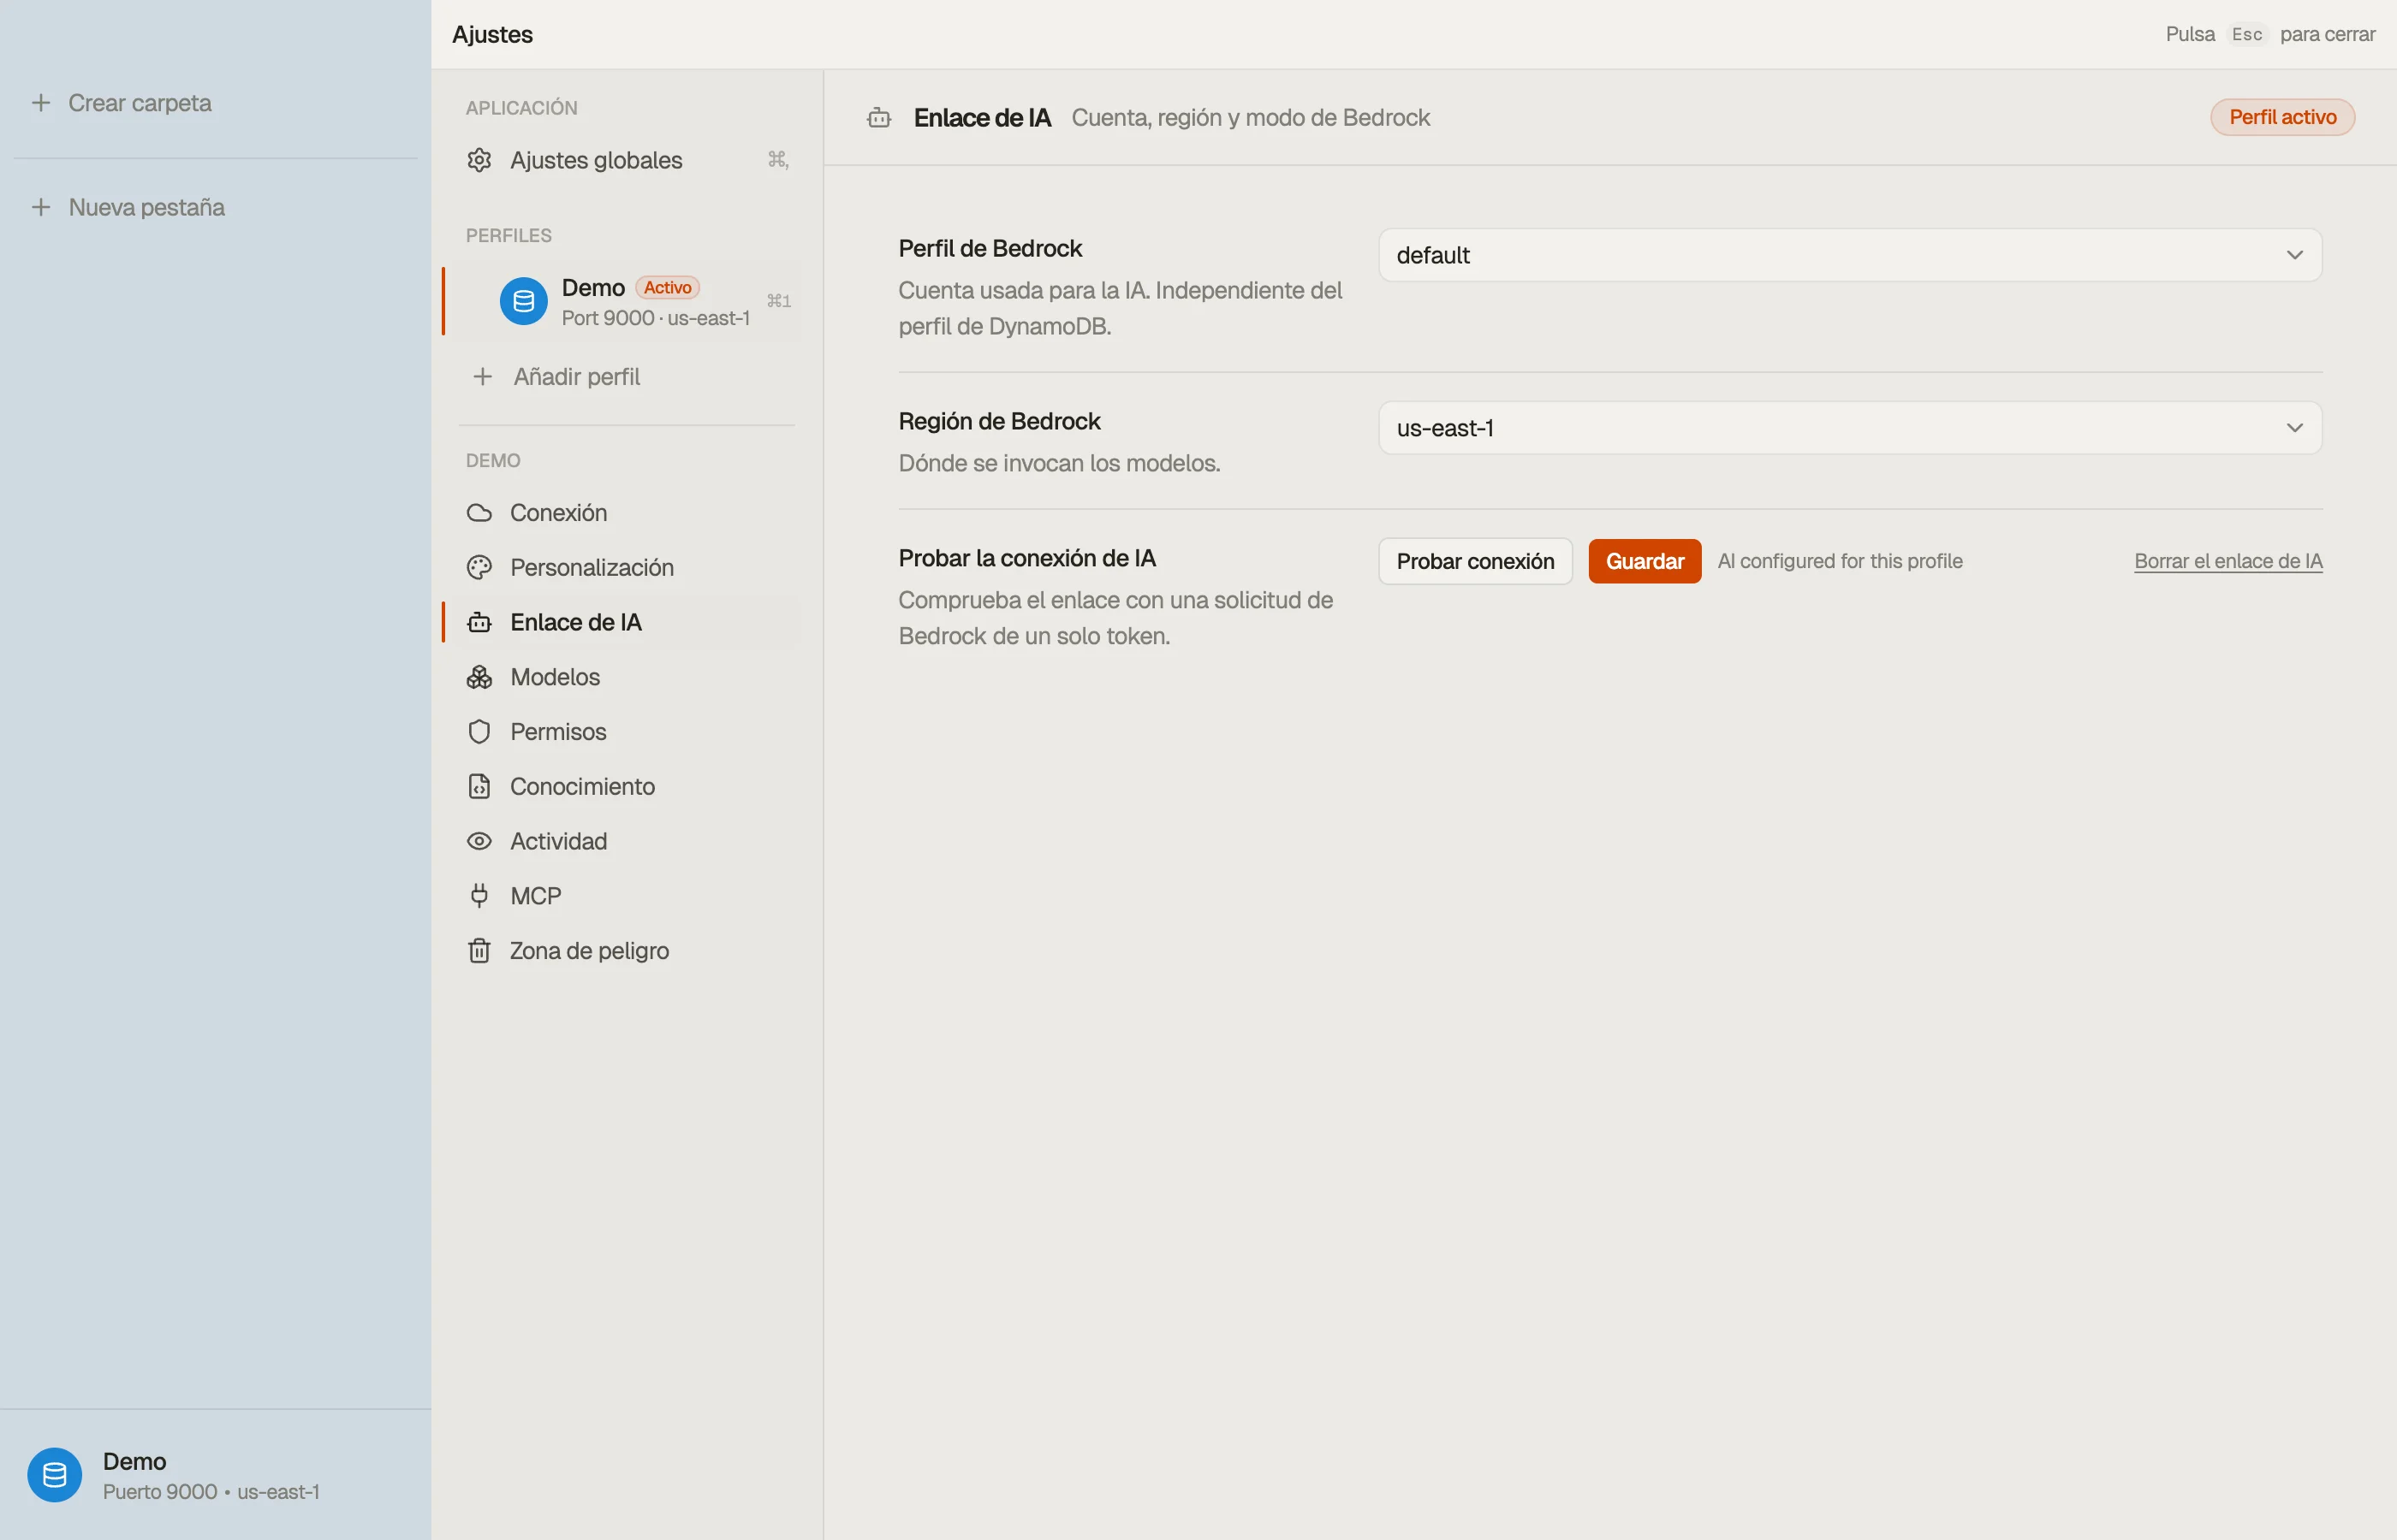Click Añadir perfil
Screen dimensions: 2397x1540
[x=627, y=376]
